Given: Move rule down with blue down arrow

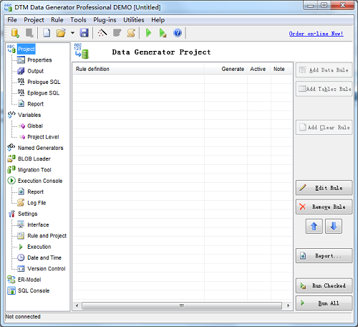Looking at the screenshot, I should click(x=334, y=226).
